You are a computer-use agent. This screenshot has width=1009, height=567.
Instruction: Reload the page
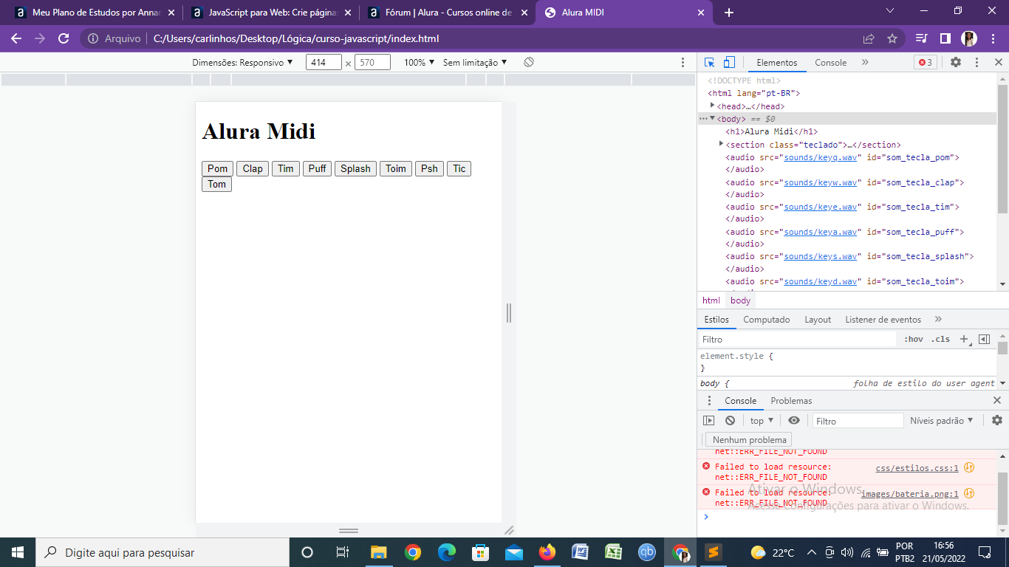click(64, 39)
